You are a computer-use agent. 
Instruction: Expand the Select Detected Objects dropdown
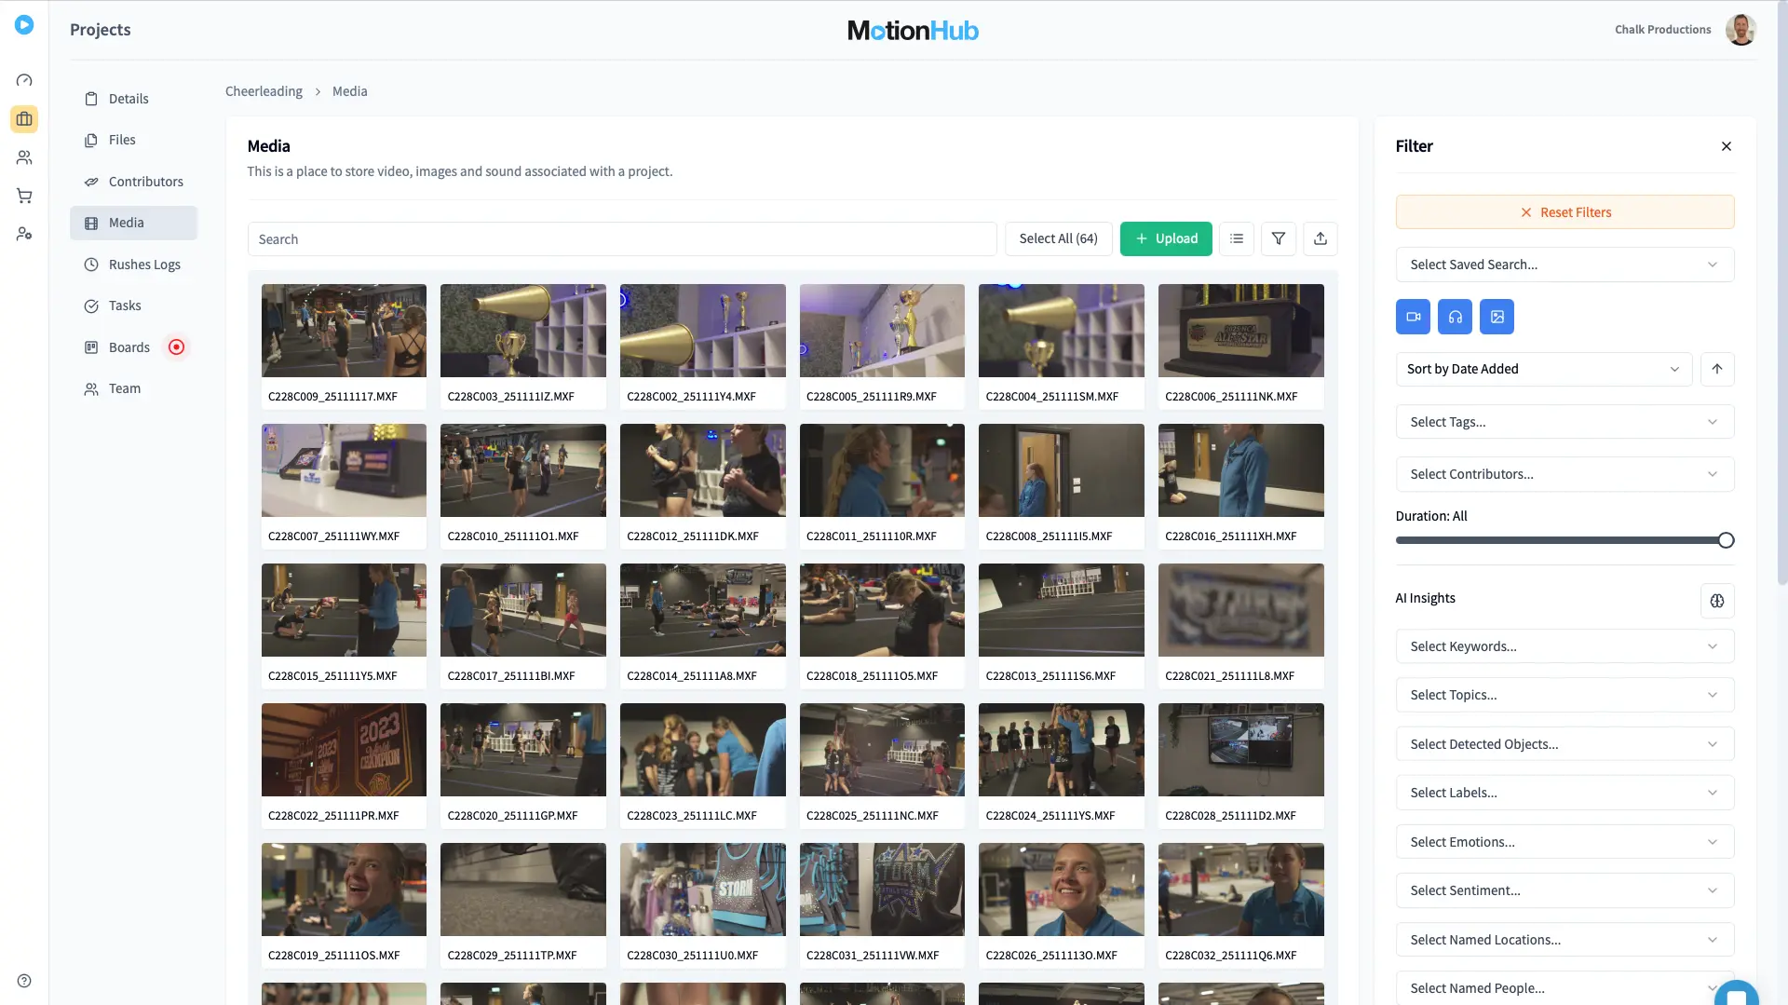tap(1564, 743)
